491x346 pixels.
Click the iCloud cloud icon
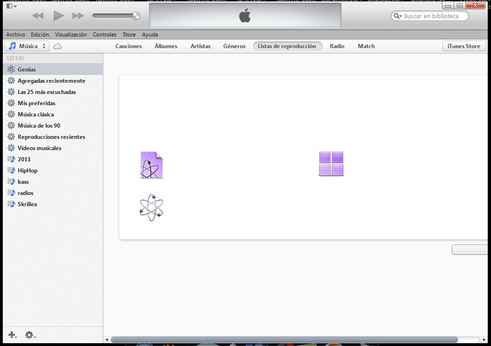click(57, 46)
